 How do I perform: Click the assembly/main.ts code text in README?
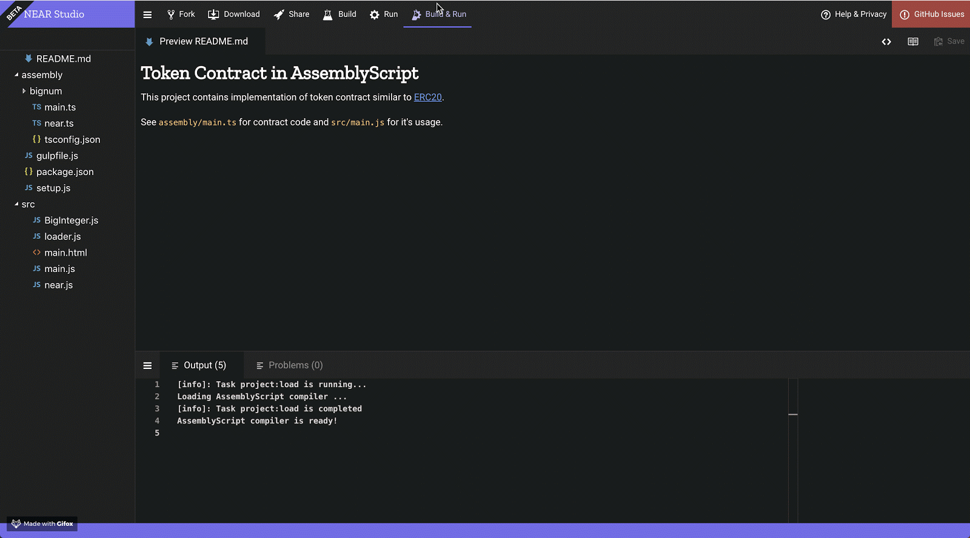pyautogui.click(x=198, y=122)
